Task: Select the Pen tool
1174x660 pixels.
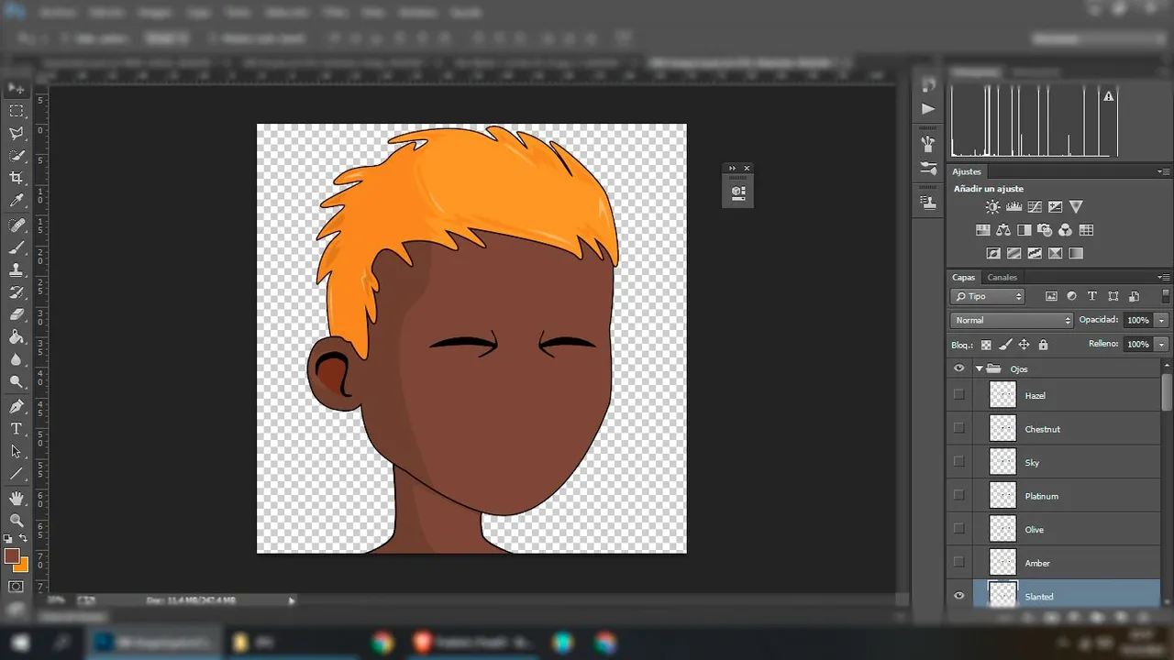Action: [17, 406]
